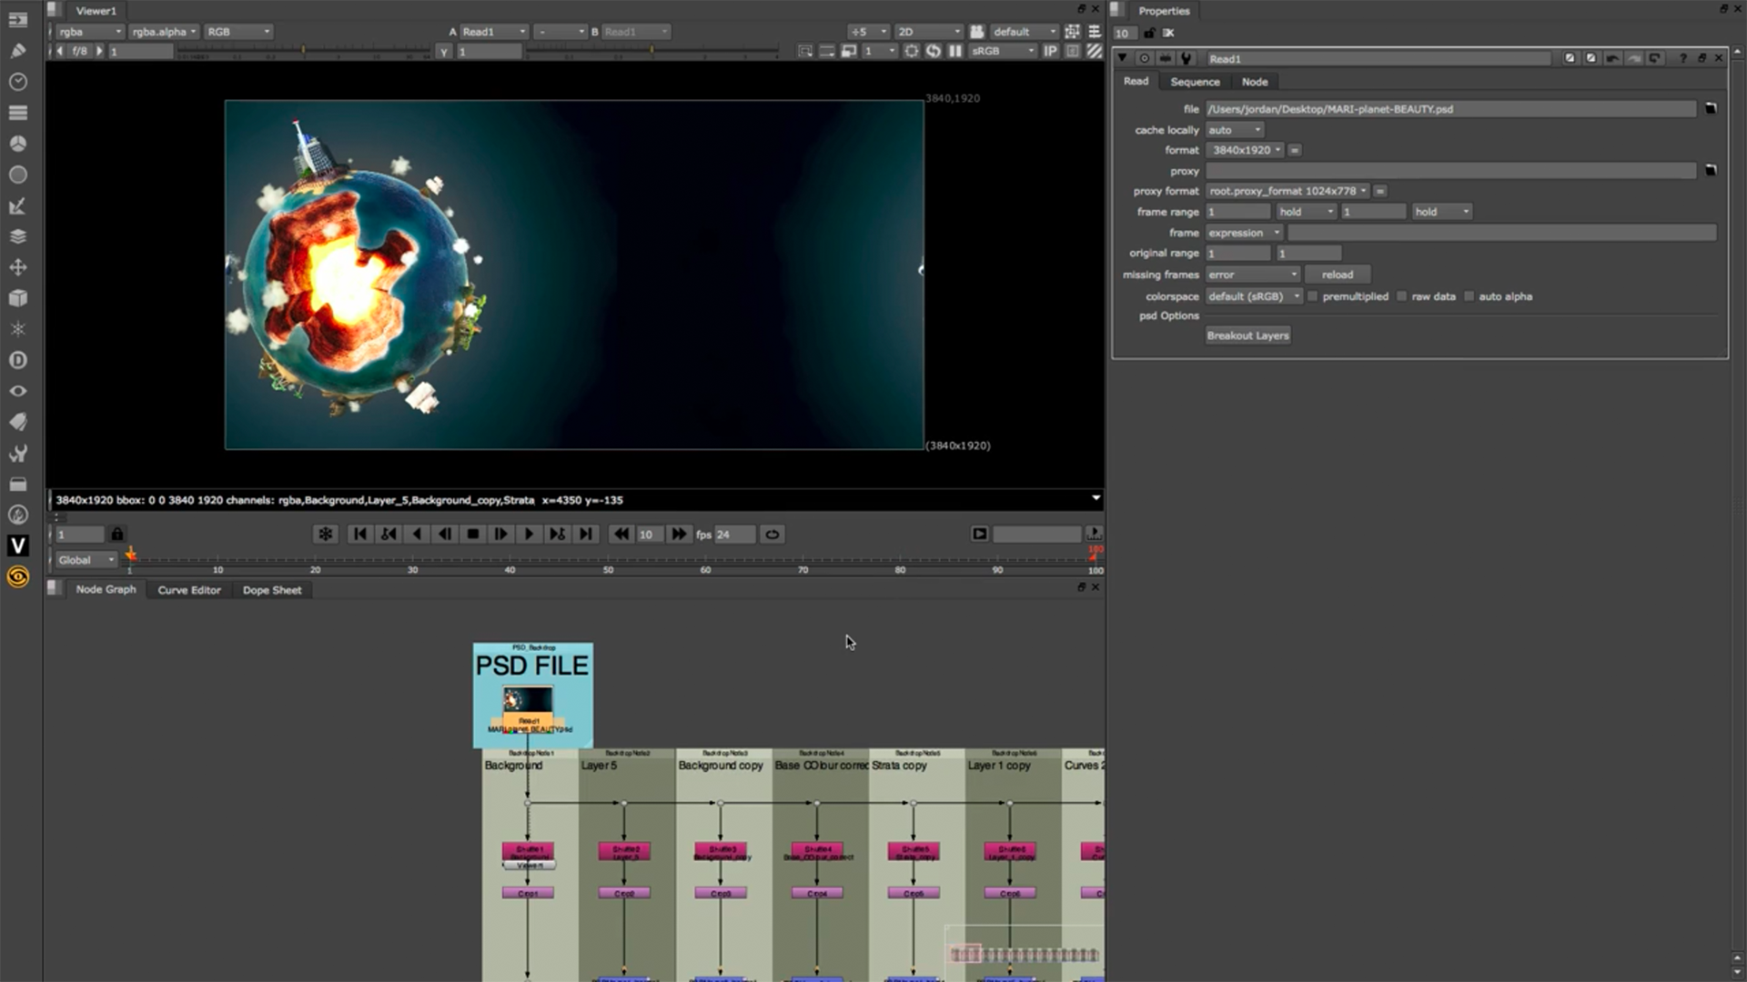
Task: Toggle the playback loop mode icon
Action: 773,535
